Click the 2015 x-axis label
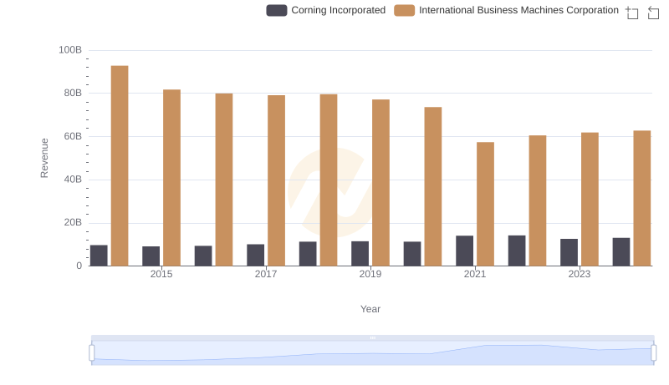669x385 pixels. click(161, 274)
